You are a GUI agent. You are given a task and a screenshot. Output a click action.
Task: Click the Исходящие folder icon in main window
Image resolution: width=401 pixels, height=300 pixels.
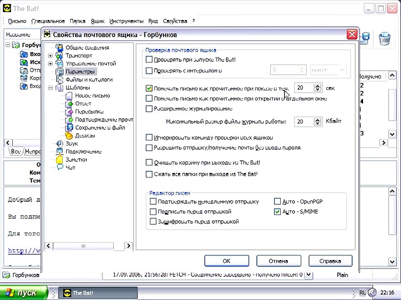click(x=24, y=62)
